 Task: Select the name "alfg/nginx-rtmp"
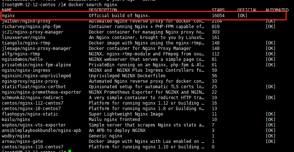coord(21,54)
